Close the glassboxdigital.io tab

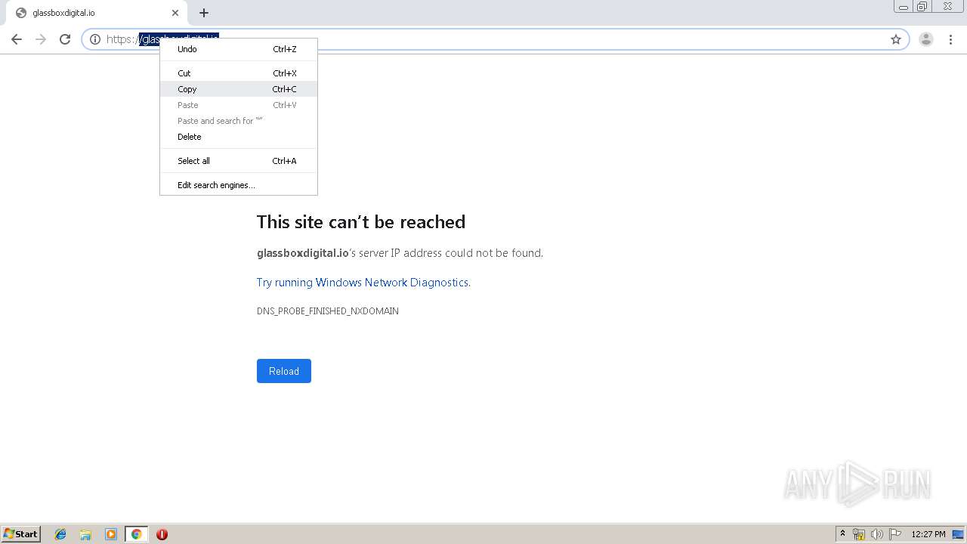[x=175, y=13]
